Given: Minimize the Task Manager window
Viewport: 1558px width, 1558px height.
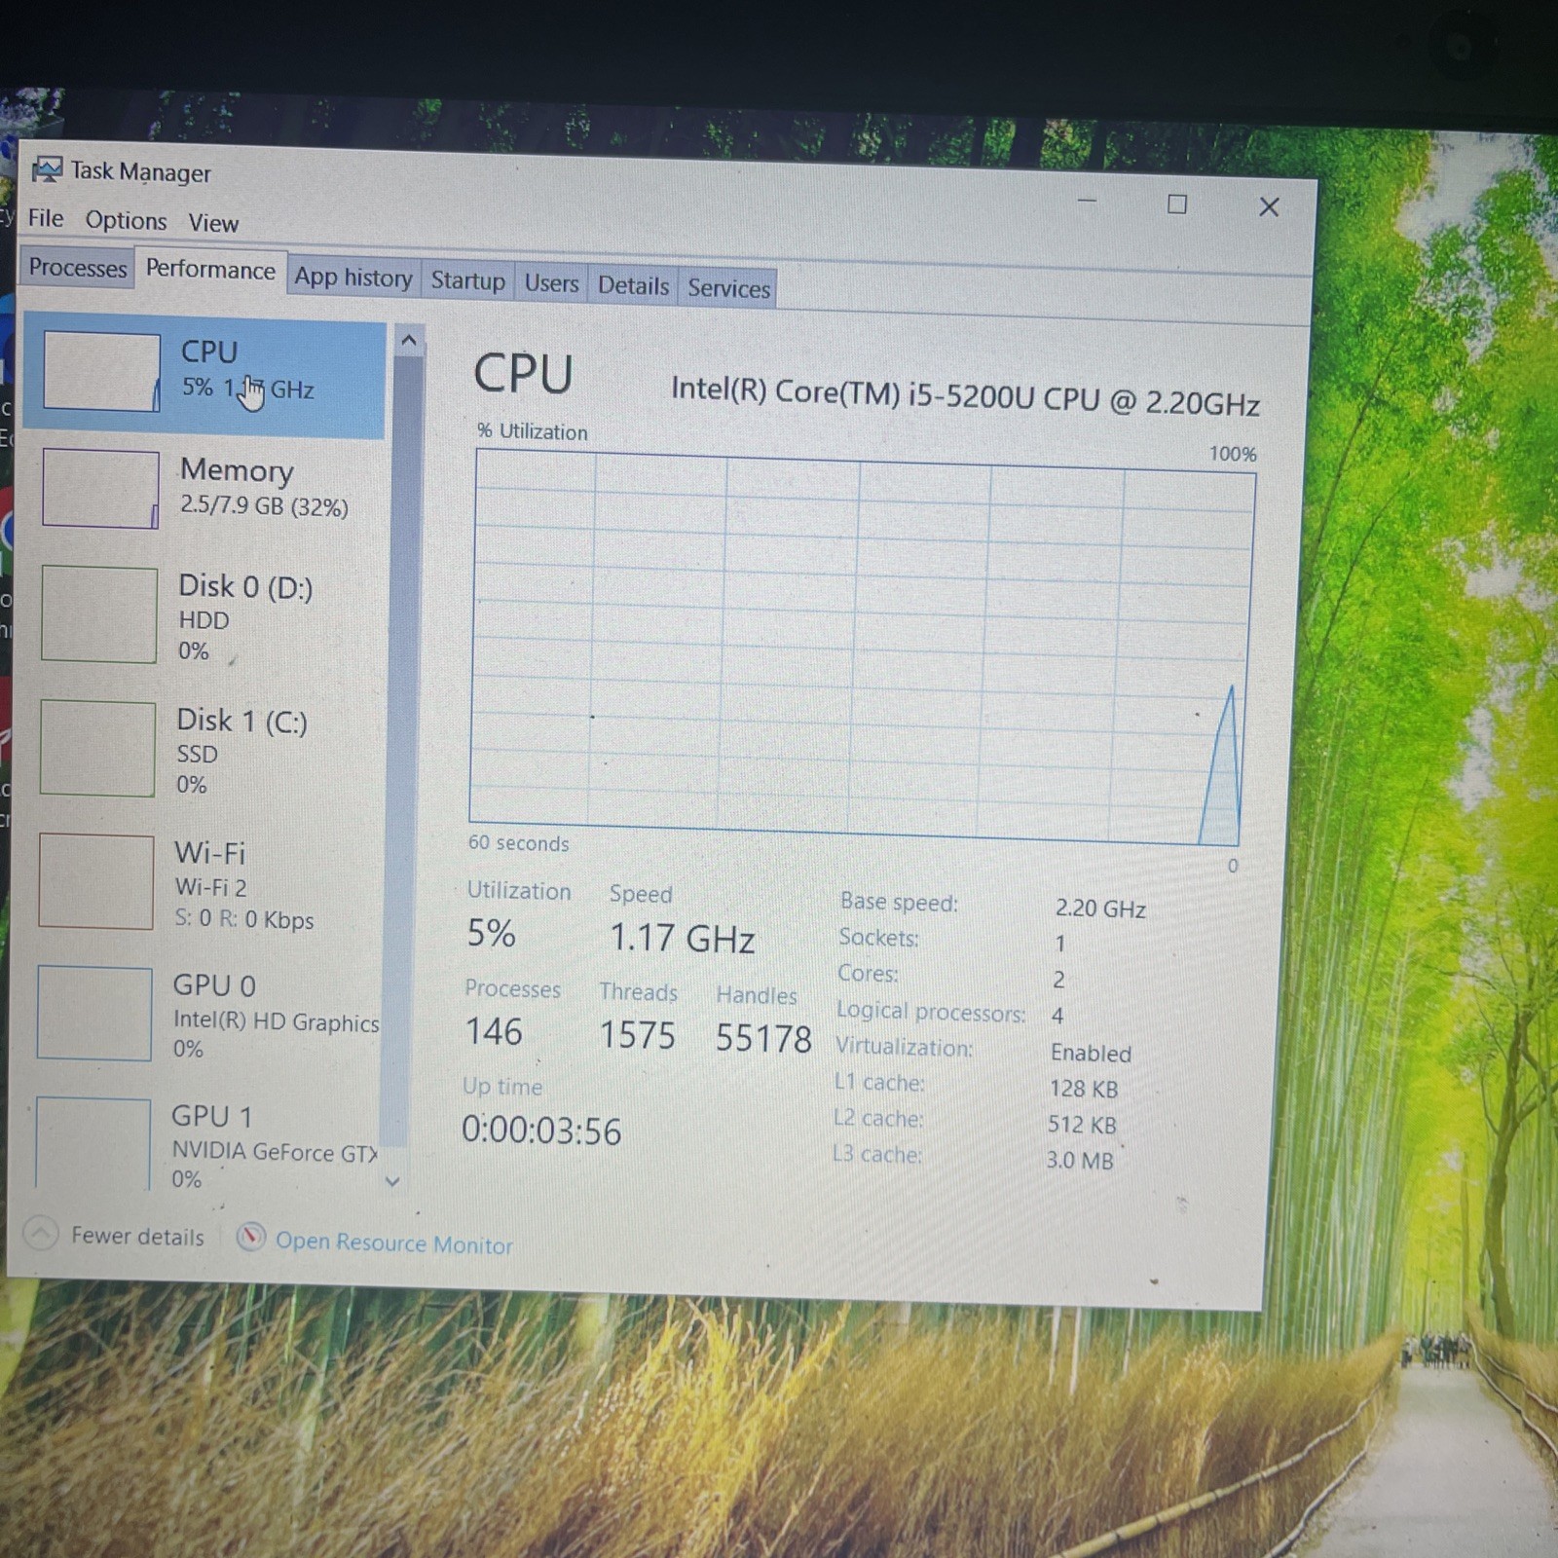Looking at the screenshot, I should (1088, 201).
